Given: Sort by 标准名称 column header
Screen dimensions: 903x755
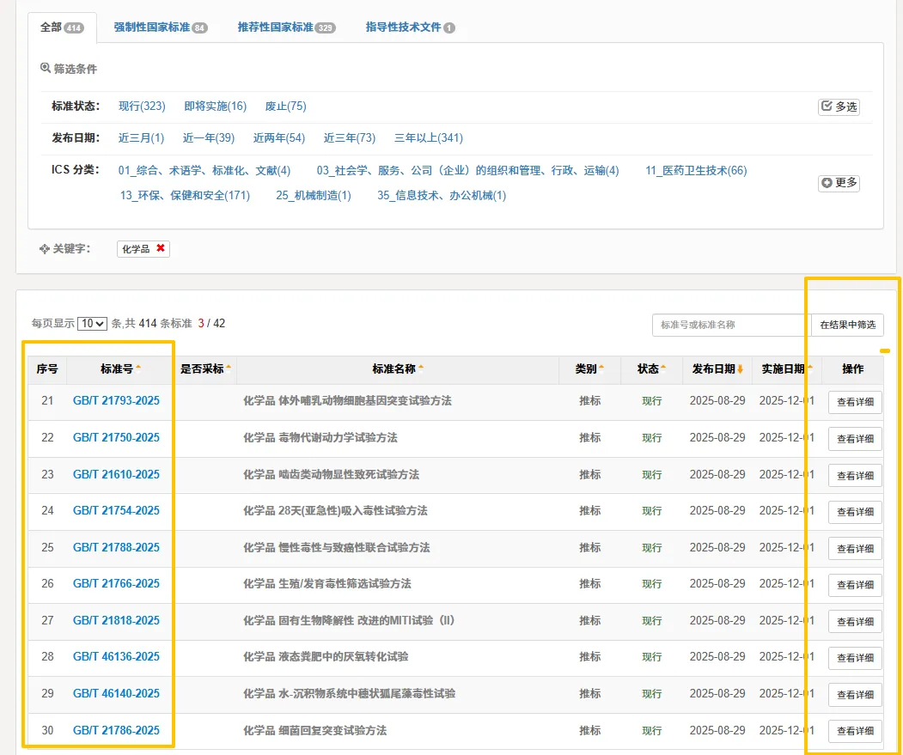Looking at the screenshot, I should pos(397,368).
